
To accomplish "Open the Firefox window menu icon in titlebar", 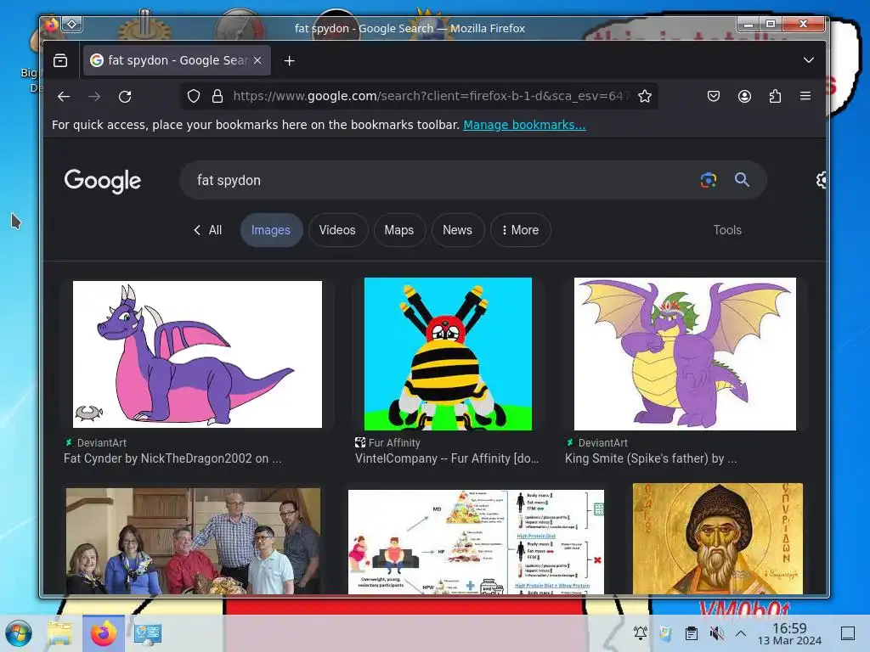I will 52,25.
